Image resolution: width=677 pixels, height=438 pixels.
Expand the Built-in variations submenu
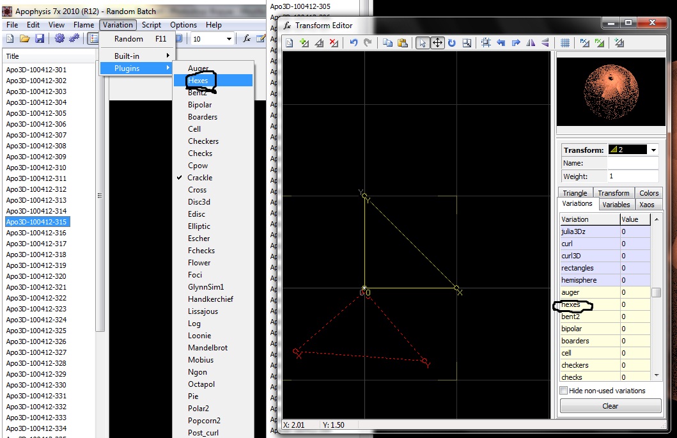pyautogui.click(x=137, y=56)
